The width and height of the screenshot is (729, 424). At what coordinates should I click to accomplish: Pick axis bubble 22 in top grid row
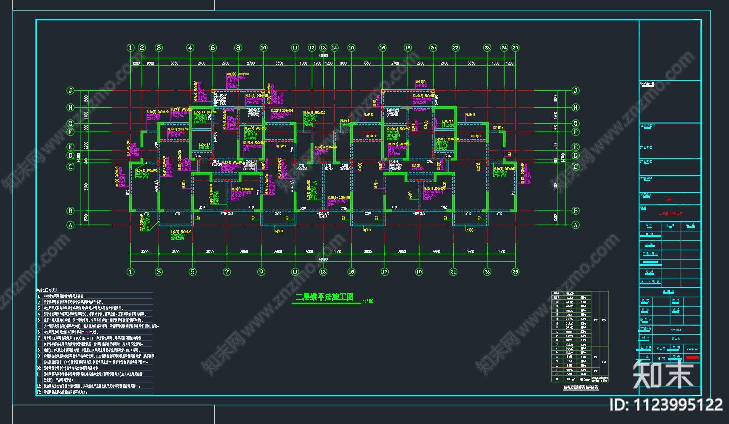pos(456,48)
